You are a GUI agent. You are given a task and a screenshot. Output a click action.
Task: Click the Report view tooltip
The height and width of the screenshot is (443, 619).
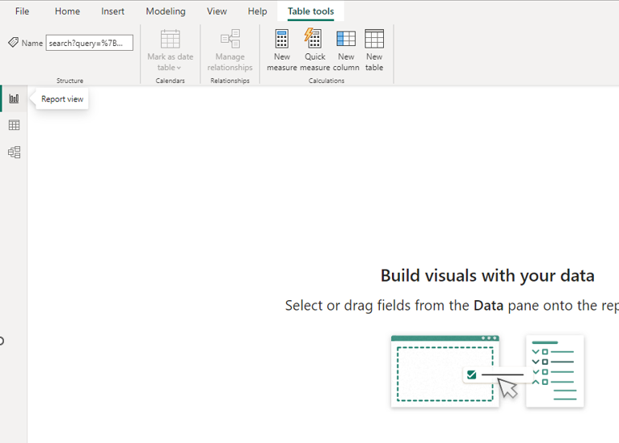62,99
